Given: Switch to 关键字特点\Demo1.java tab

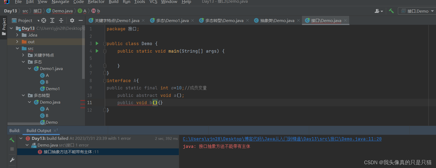Looking at the screenshot, I should tap(117, 20).
